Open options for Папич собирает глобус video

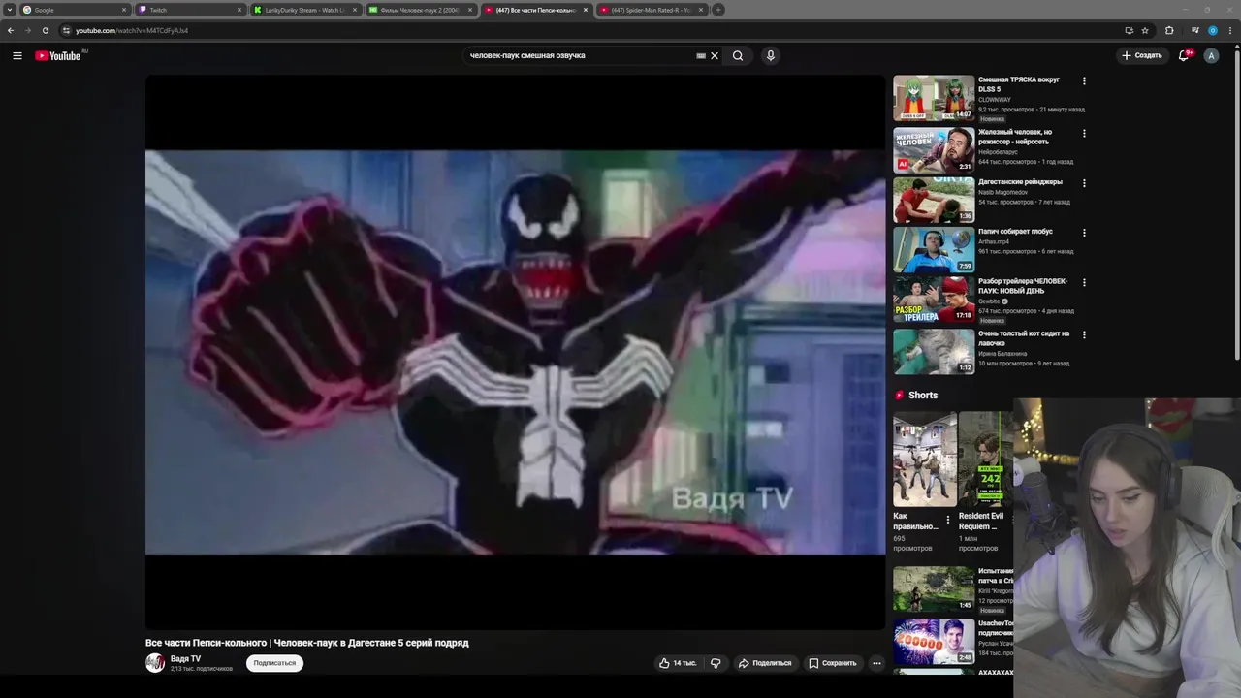1084,233
